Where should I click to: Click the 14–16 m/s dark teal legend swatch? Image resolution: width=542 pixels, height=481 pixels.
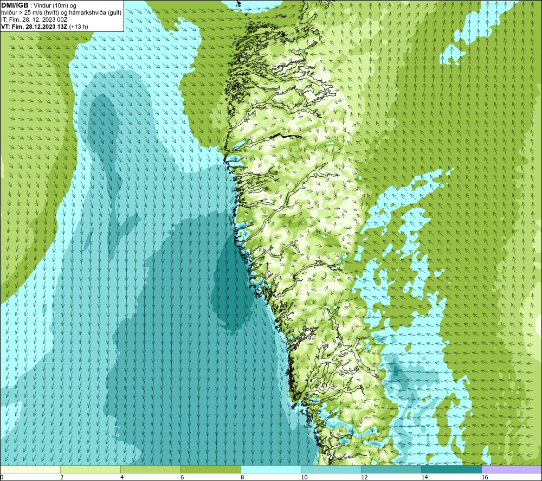point(451,469)
